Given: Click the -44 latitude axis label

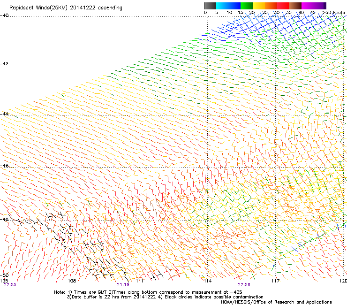Looking at the screenshot, I should (4, 114).
